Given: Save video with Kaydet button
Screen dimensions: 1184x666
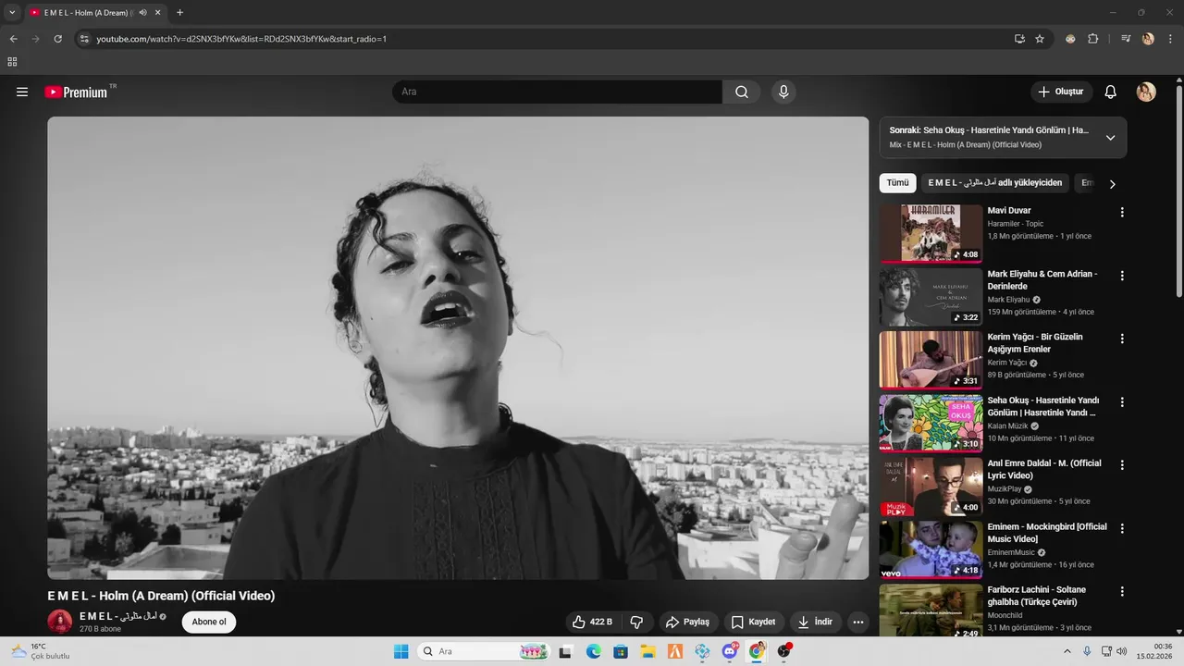Looking at the screenshot, I should 753,623.
